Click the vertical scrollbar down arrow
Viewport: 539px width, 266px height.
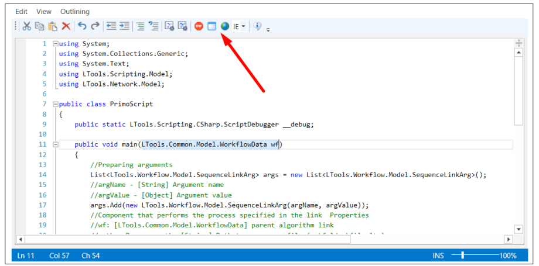518,229
